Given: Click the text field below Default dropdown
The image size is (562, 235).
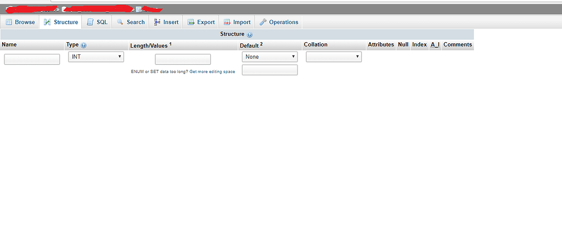Looking at the screenshot, I should point(269,70).
